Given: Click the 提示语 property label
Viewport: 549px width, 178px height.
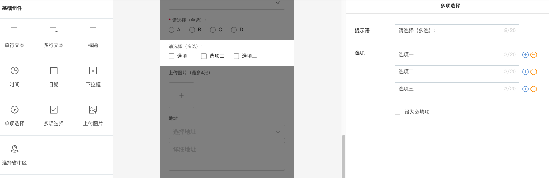Looking at the screenshot, I should tap(362, 31).
